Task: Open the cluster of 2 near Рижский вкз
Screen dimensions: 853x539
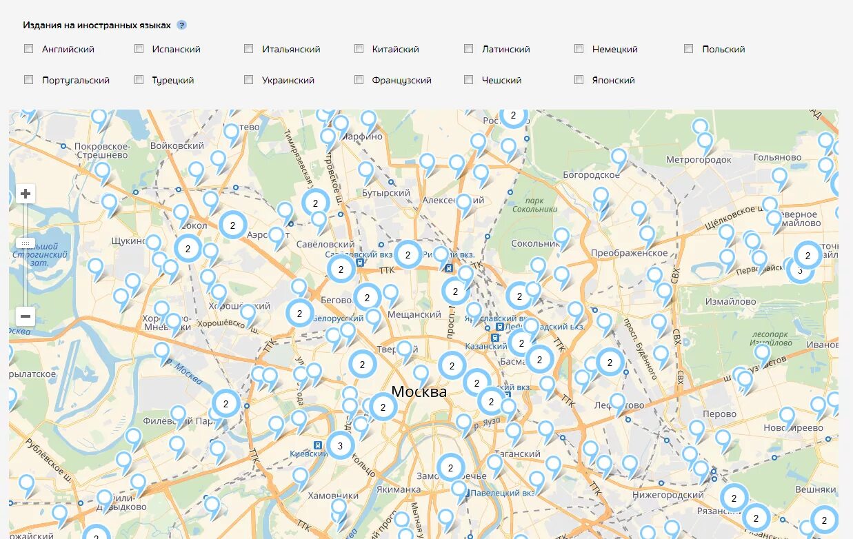Action: pos(408,254)
